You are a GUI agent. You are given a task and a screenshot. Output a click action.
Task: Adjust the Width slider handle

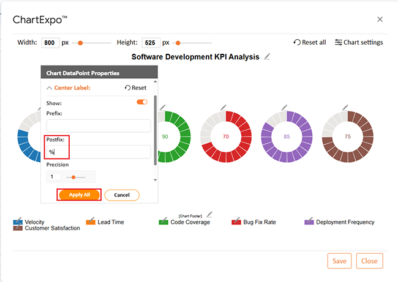coord(80,43)
